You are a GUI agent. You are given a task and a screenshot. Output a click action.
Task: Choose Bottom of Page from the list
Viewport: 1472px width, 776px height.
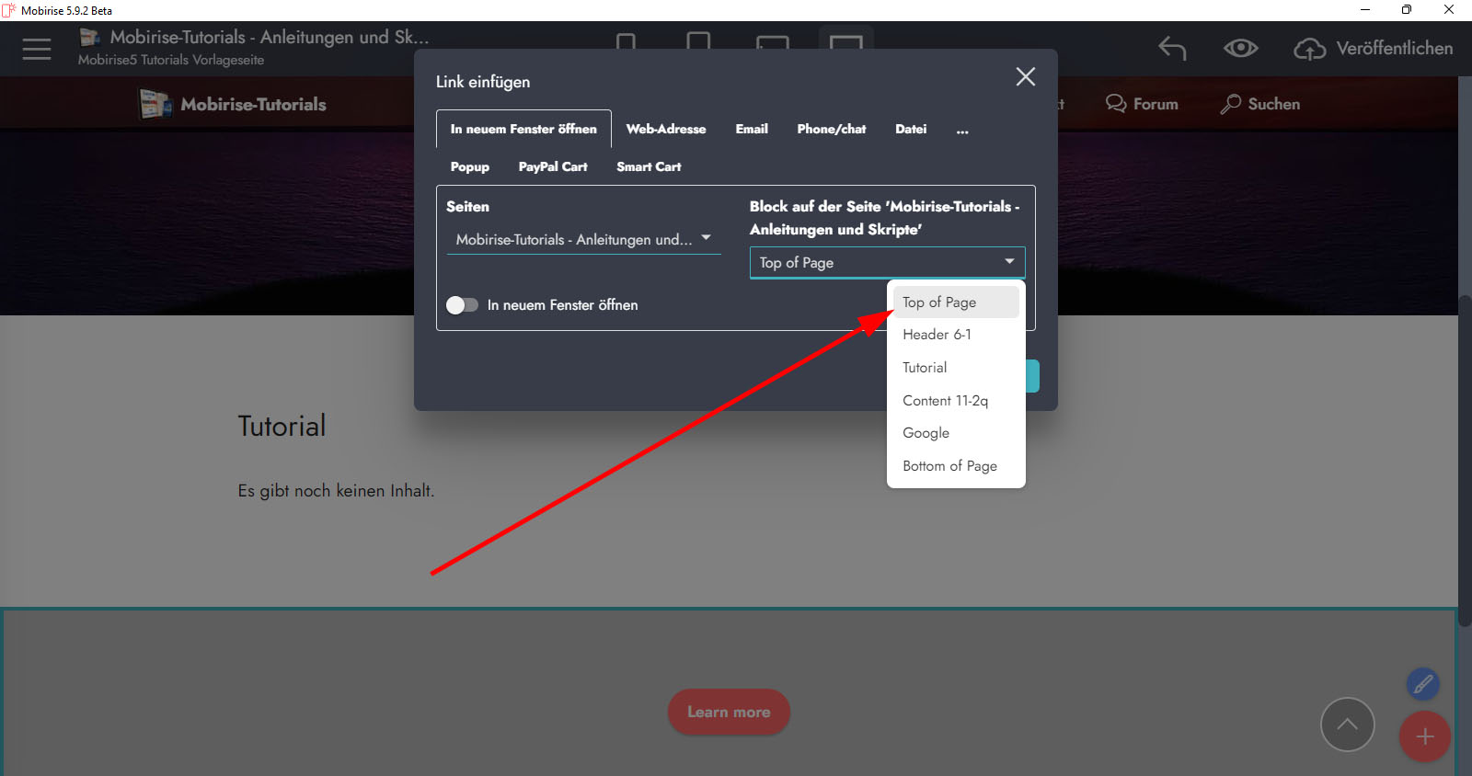click(956, 466)
